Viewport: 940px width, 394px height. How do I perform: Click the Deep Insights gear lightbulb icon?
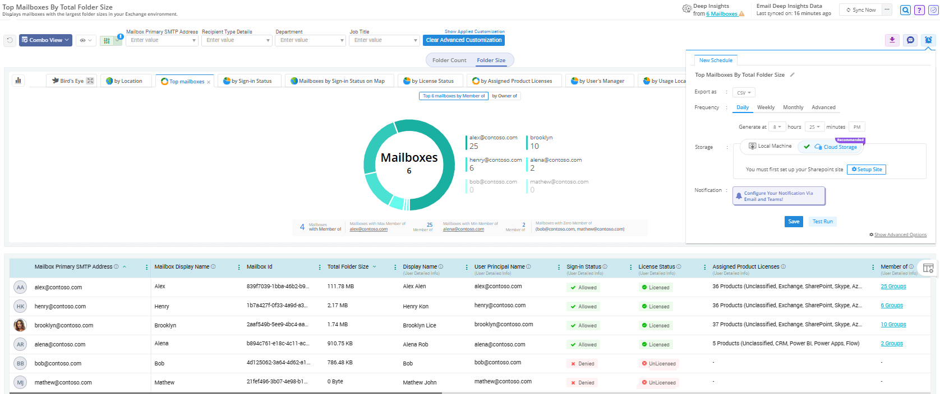pos(686,8)
